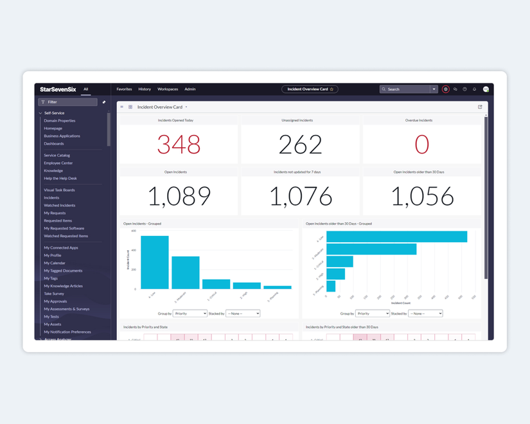Click the user avatar in top right

(x=486, y=89)
